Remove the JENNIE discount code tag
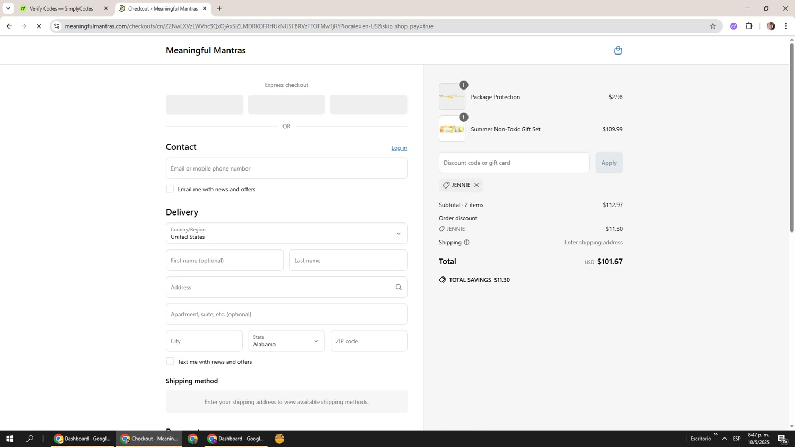795x447 pixels. [x=476, y=185]
